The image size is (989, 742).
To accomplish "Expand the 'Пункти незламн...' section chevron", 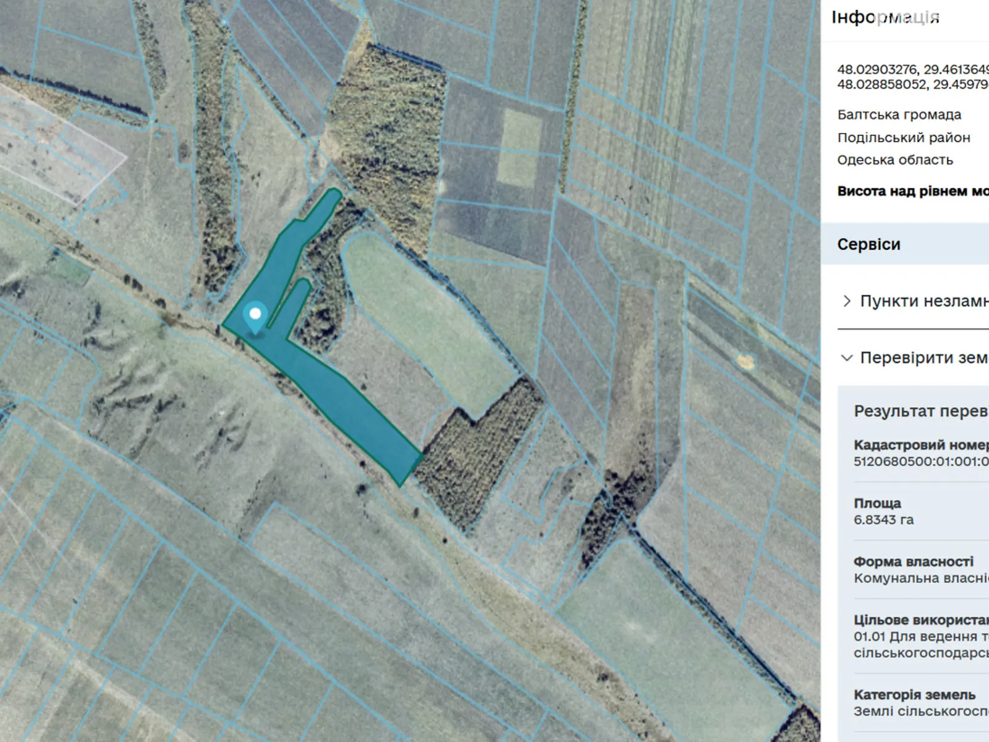I will (847, 301).
